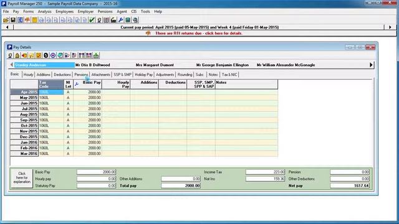Image resolution: width=399 pixels, height=224 pixels.
Task: Select employee Mr William Alexander McGonagle
Action: pos(286,65)
